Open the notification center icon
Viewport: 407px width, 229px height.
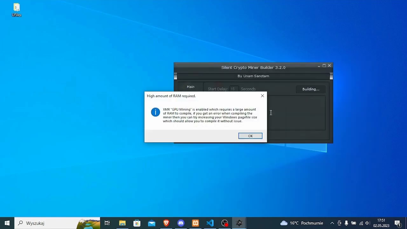[x=397, y=223]
